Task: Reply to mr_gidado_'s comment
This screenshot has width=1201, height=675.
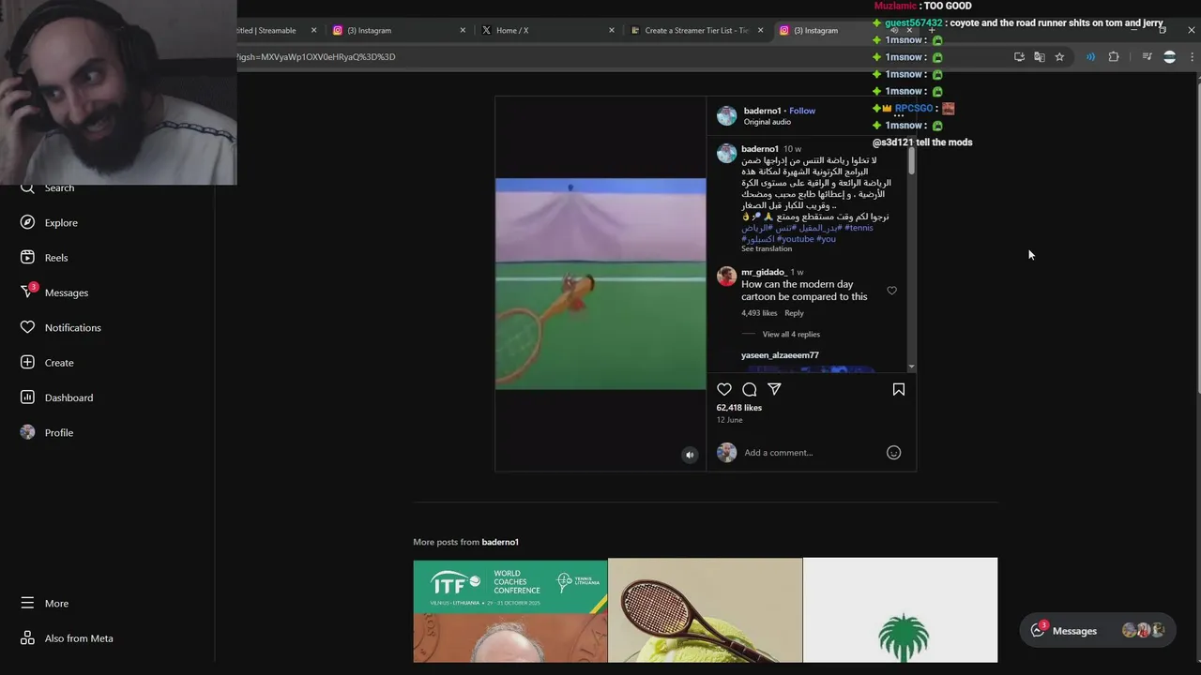Action: [794, 313]
